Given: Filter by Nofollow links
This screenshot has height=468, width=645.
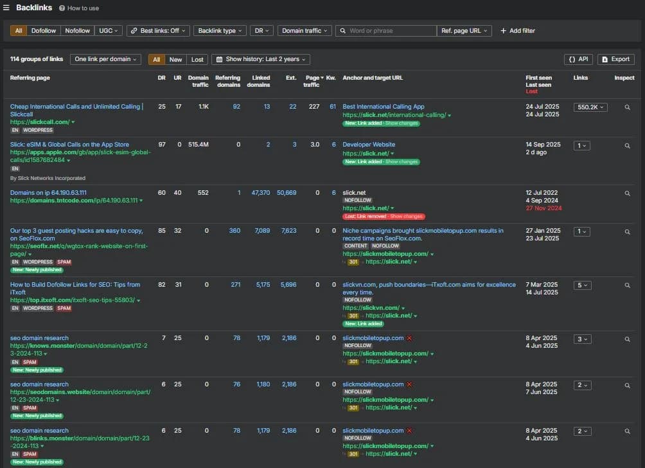Looking at the screenshot, I should (x=77, y=31).
